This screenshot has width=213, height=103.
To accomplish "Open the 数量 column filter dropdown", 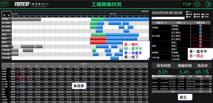I will [211, 76].
